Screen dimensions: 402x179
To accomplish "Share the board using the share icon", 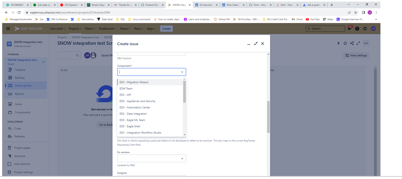I will coord(352,43).
